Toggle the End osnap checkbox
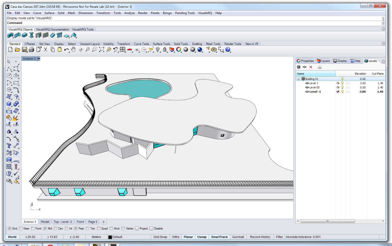The image size is (392, 246). point(10,228)
